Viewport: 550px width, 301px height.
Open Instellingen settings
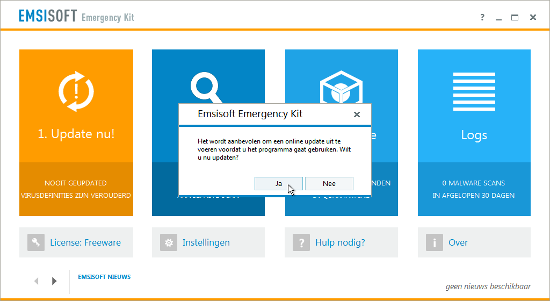click(x=206, y=243)
